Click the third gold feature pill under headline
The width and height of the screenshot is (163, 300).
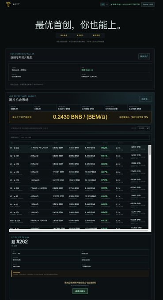(x=96, y=35)
